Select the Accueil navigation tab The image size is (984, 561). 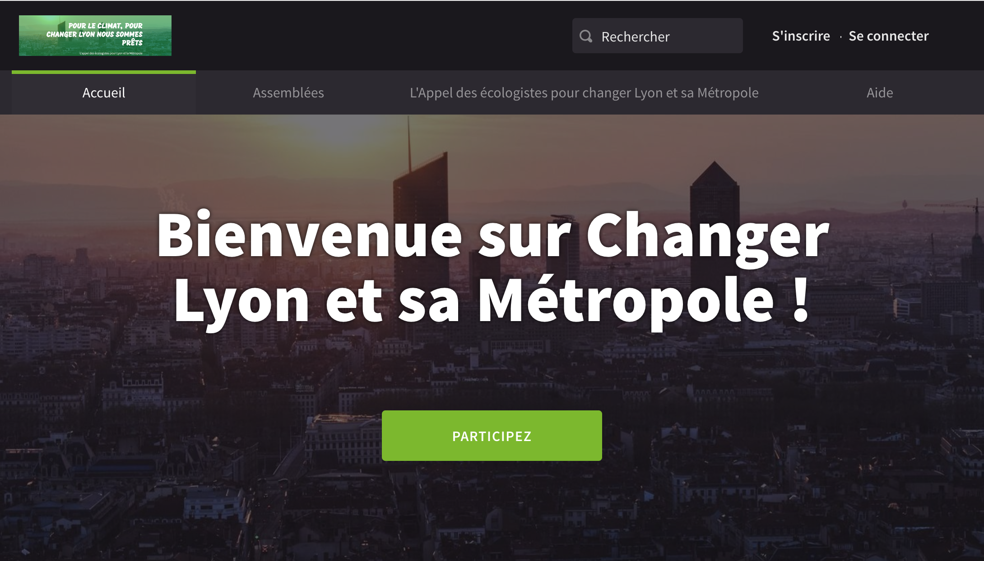[104, 92]
